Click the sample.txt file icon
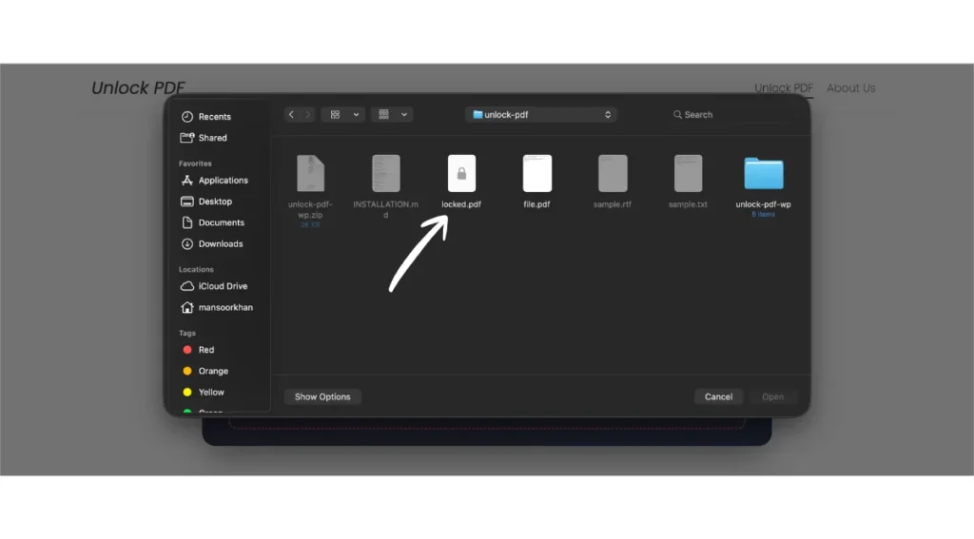This screenshot has height=539, width=974. click(688, 174)
